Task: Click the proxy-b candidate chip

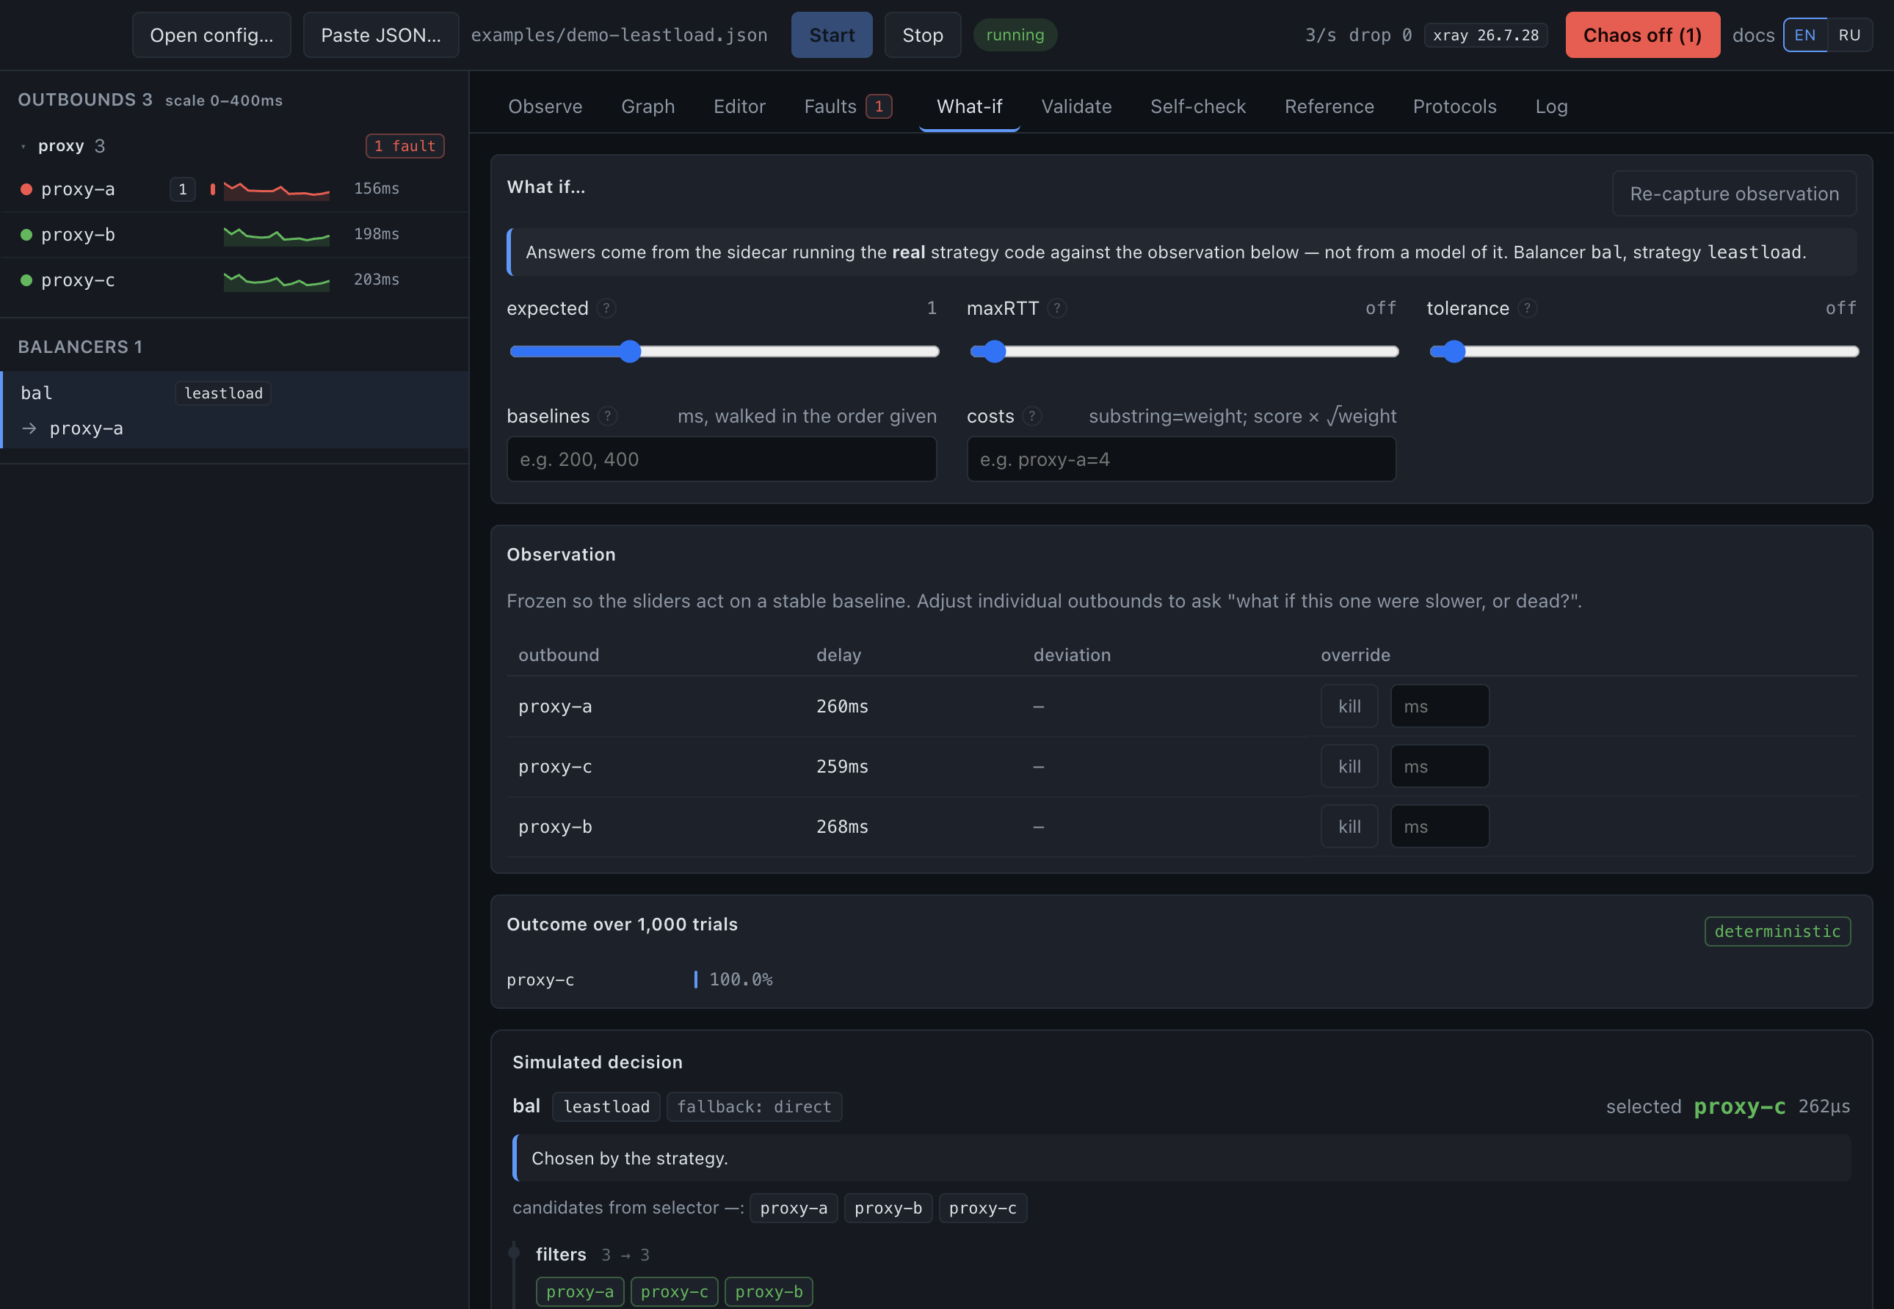Action: pos(888,1208)
